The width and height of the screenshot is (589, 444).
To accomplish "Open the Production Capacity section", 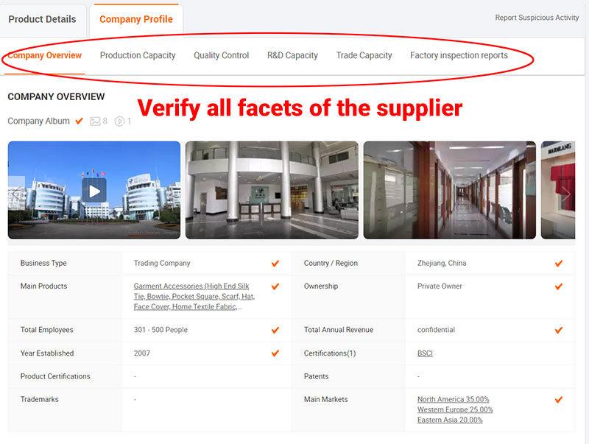I will point(138,55).
